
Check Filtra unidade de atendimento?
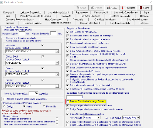57,119
